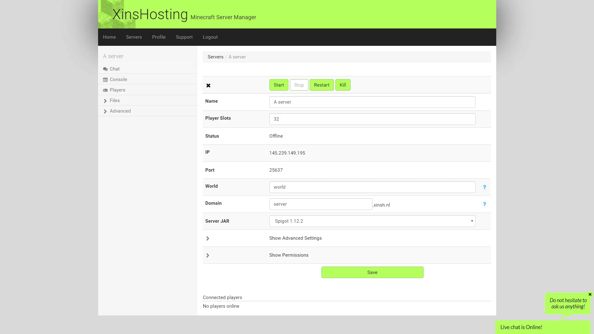This screenshot has width=594, height=334.
Task: Focus the World input field
Action: (372, 187)
